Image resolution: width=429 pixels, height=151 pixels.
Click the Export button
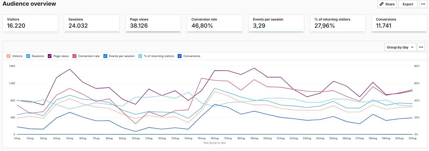pos(408,4)
